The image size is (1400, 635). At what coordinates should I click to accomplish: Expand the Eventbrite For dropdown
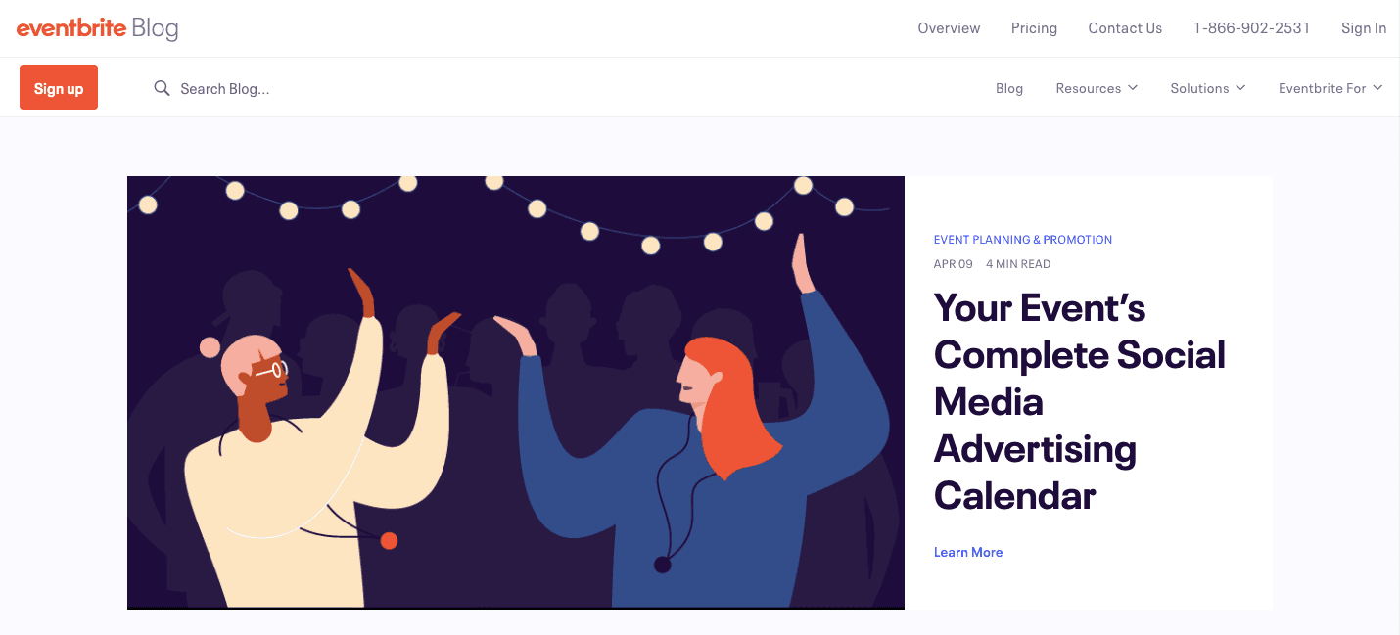pyautogui.click(x=1324, y=88)
